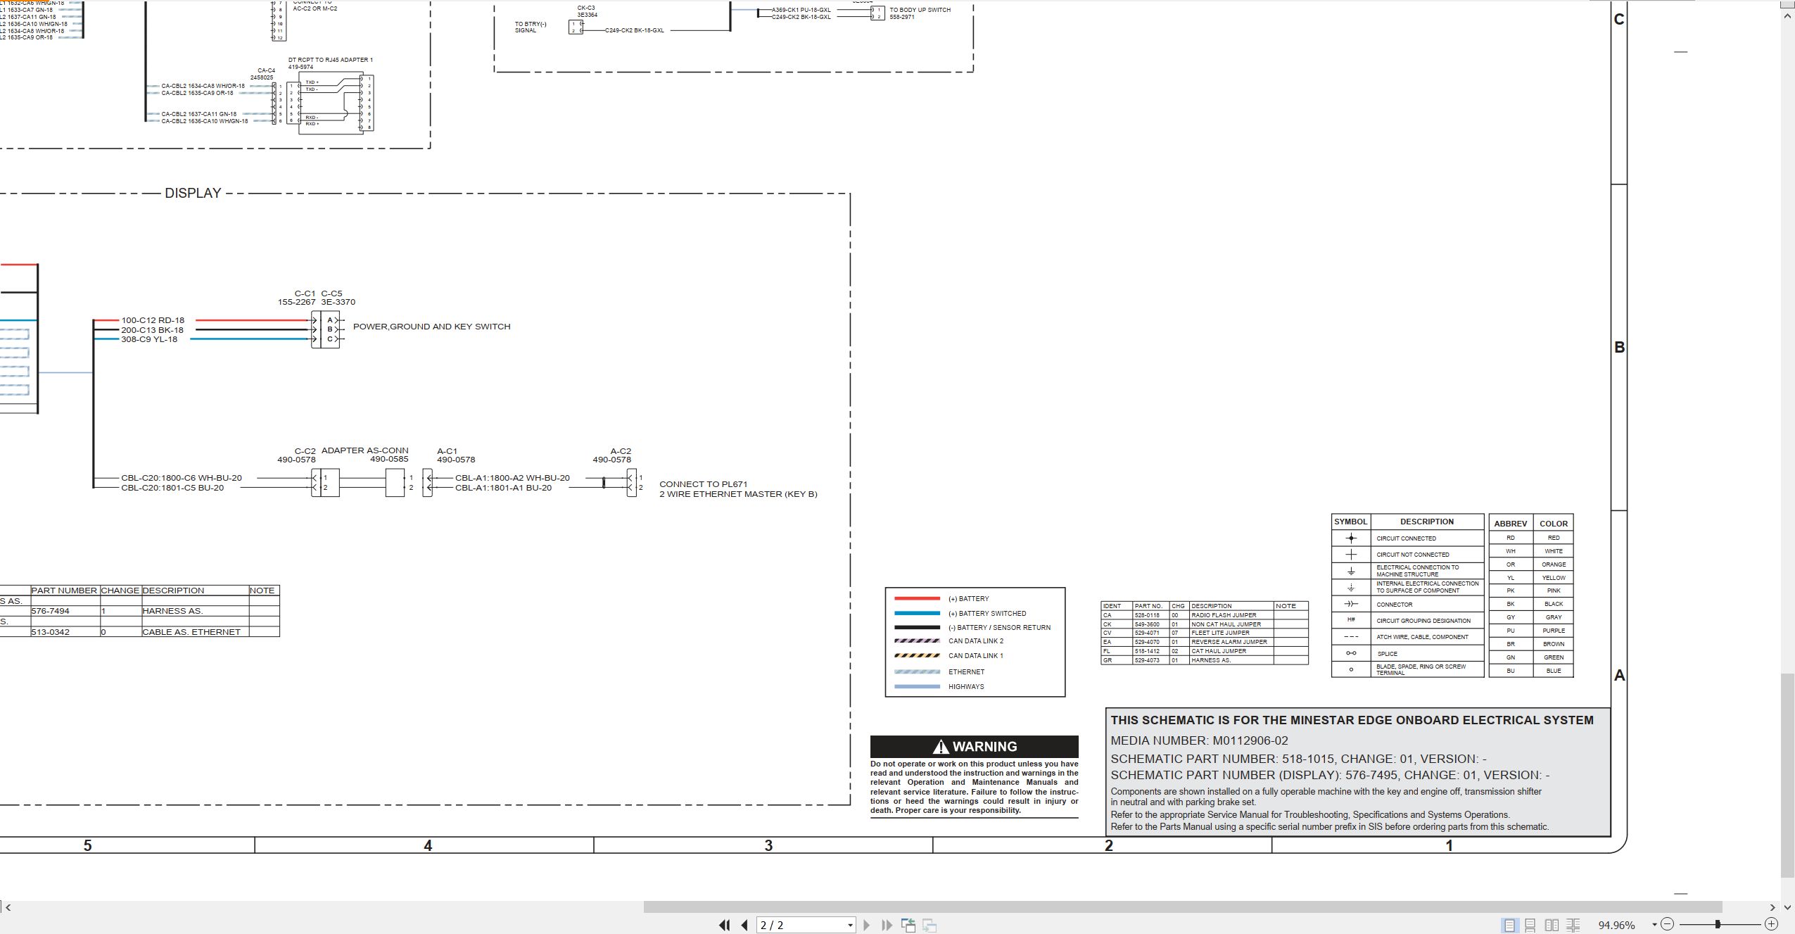
Task: Click the zoom slider handle
Action: pyautogui.click(x=1718, y=924)
